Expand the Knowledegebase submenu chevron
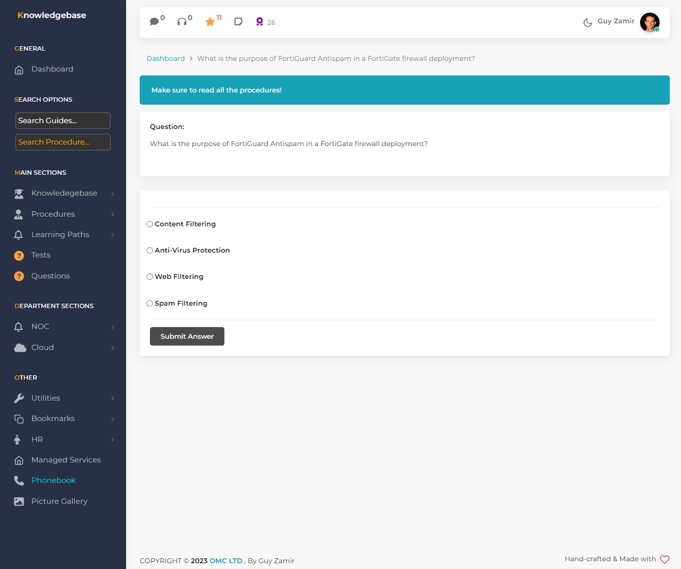 click(112, 194)
